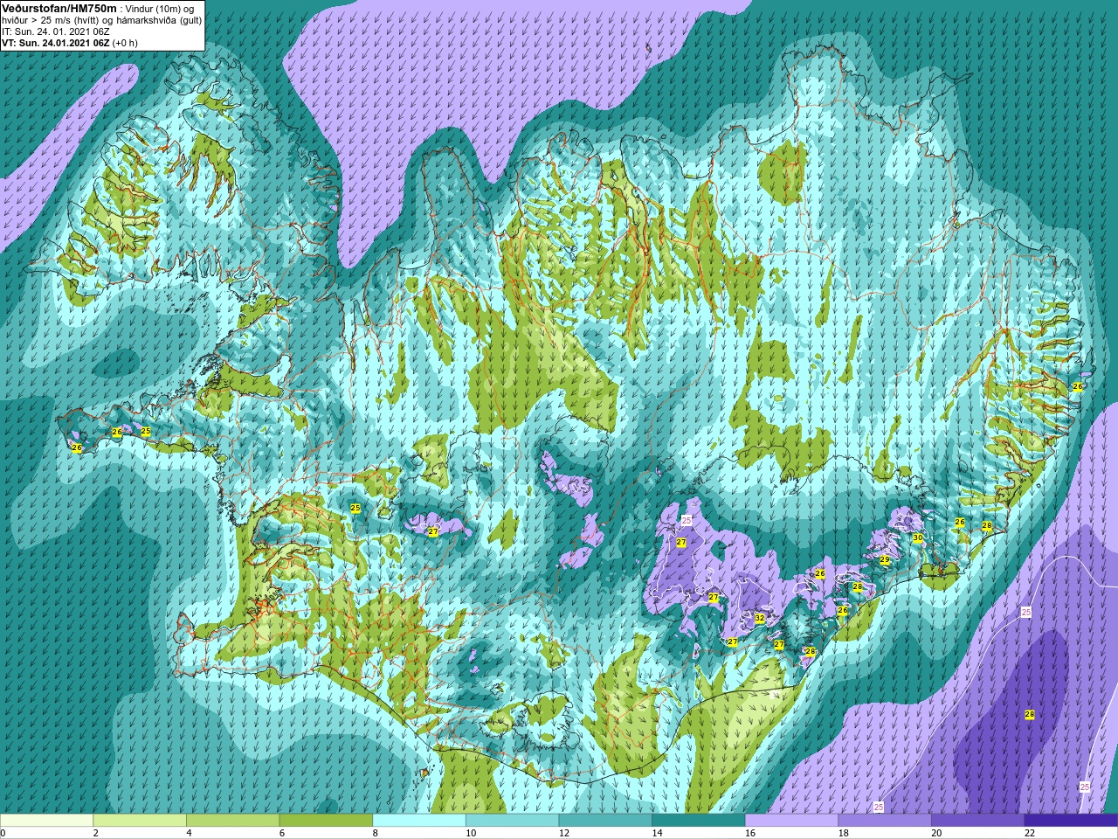Click the Veðurstofan/HM750m title text
This screenshot has width=1118, height=839.
[59, 8]
